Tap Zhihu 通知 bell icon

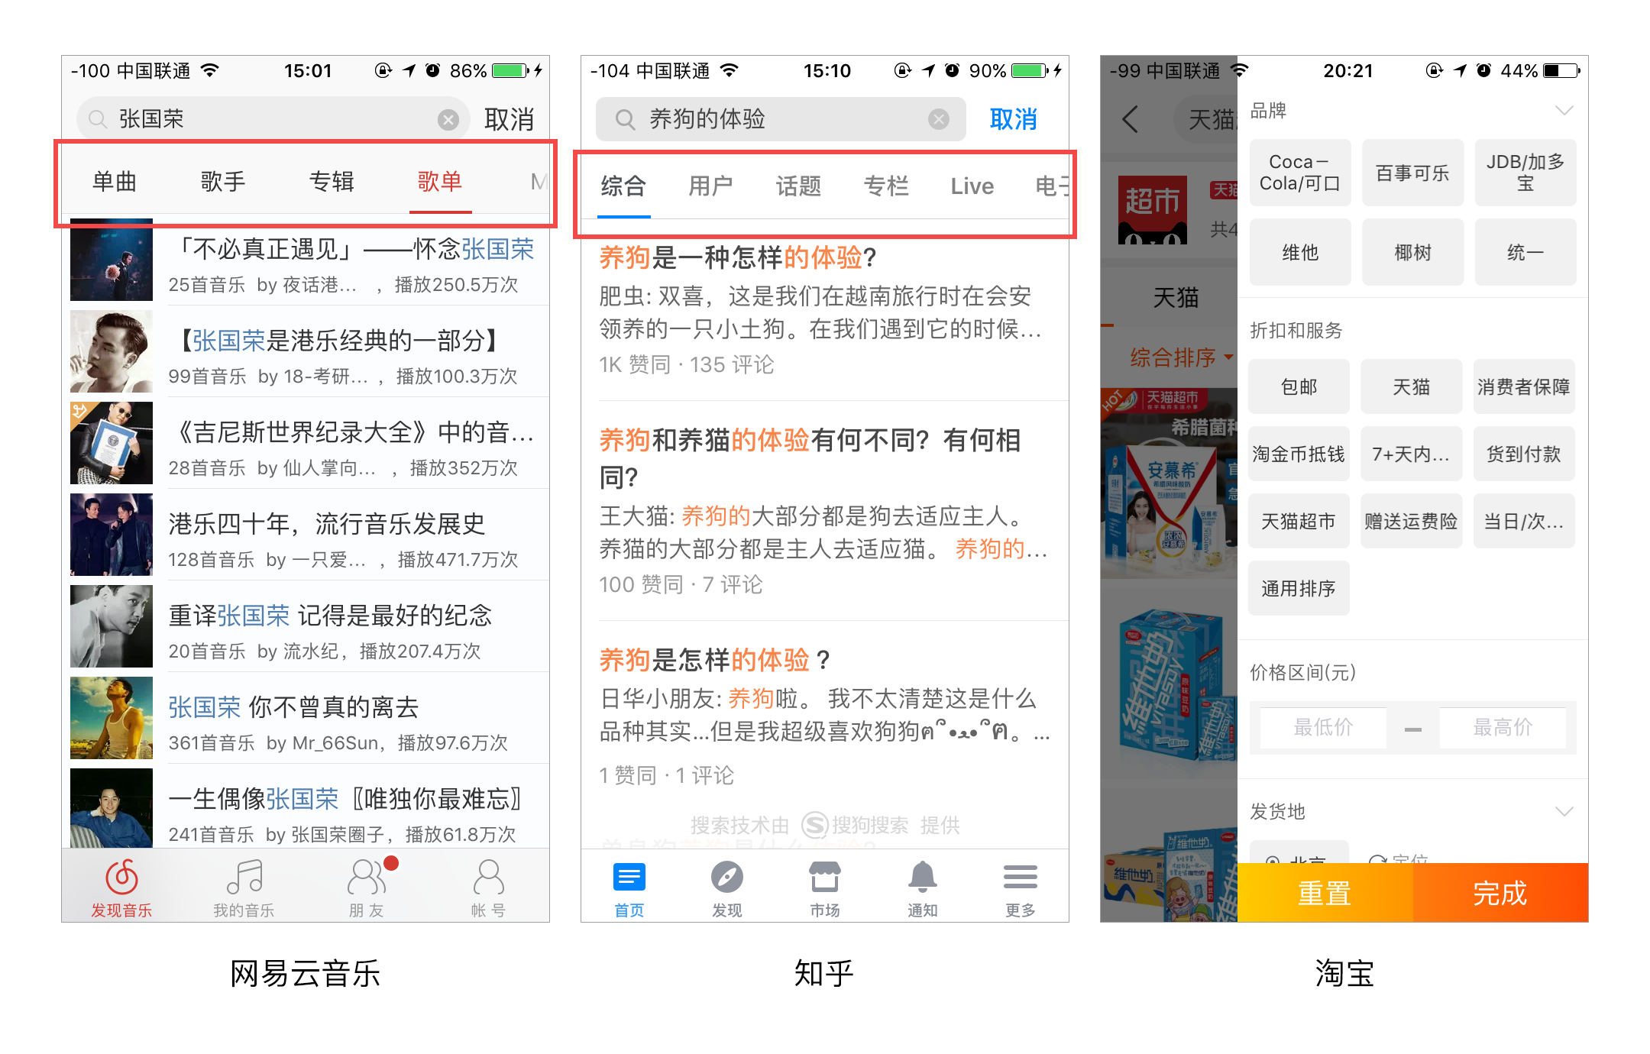pos(923,877)
